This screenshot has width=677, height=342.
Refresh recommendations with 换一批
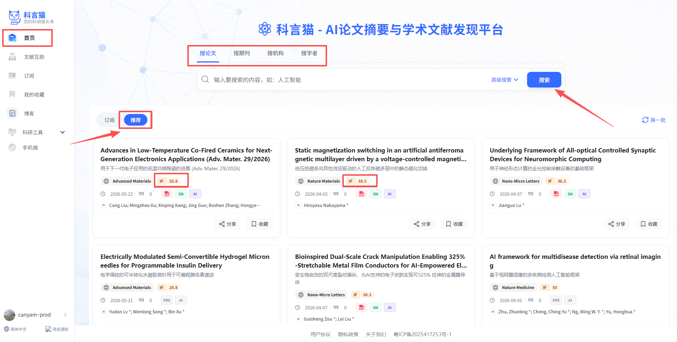[x=654, y=120]
